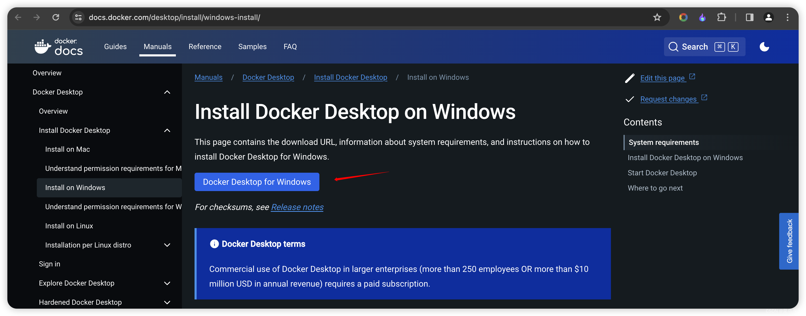Click the browser forward arrow
Image resolution: width=806 pixels, height=316 pixels.
pos(37,18)
